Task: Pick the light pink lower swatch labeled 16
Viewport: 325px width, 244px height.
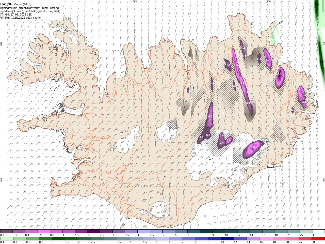Action: 266,238
